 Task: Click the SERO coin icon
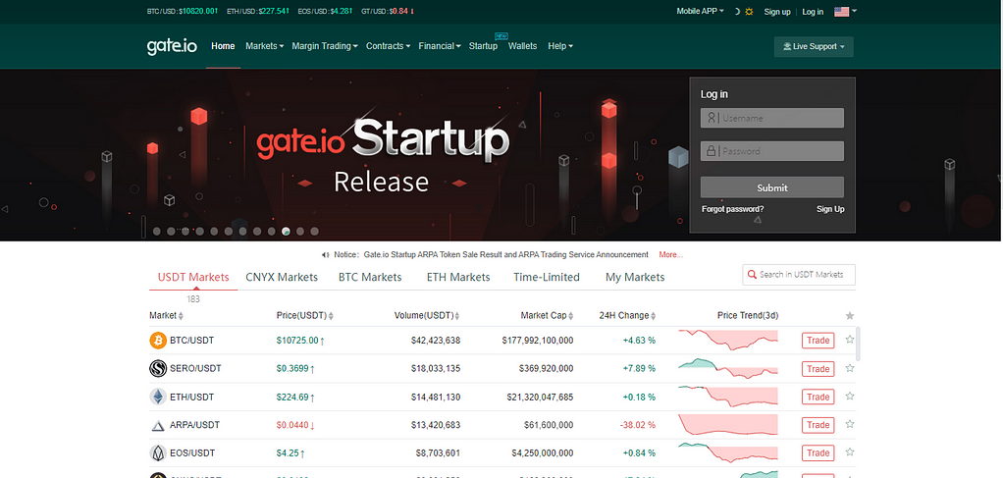[x=158, y=369]
